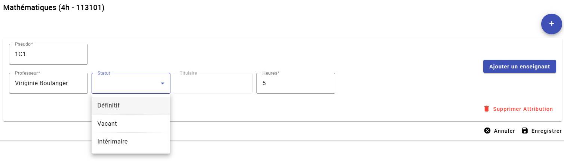Focus the Pseudo field containing 1C1
The height and width of the screenshot is (161, 564).
48,54
